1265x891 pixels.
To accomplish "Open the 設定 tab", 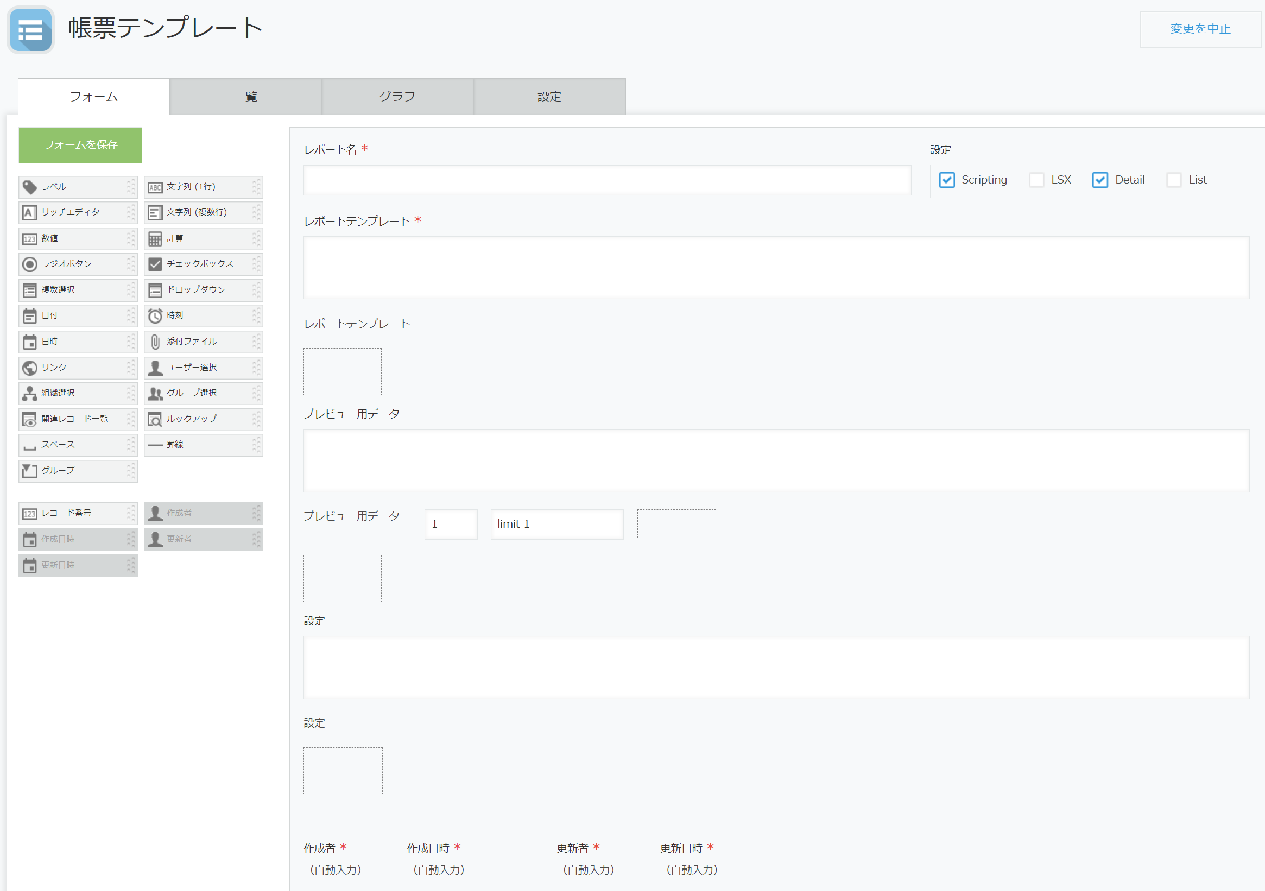I will pos(549,97).
